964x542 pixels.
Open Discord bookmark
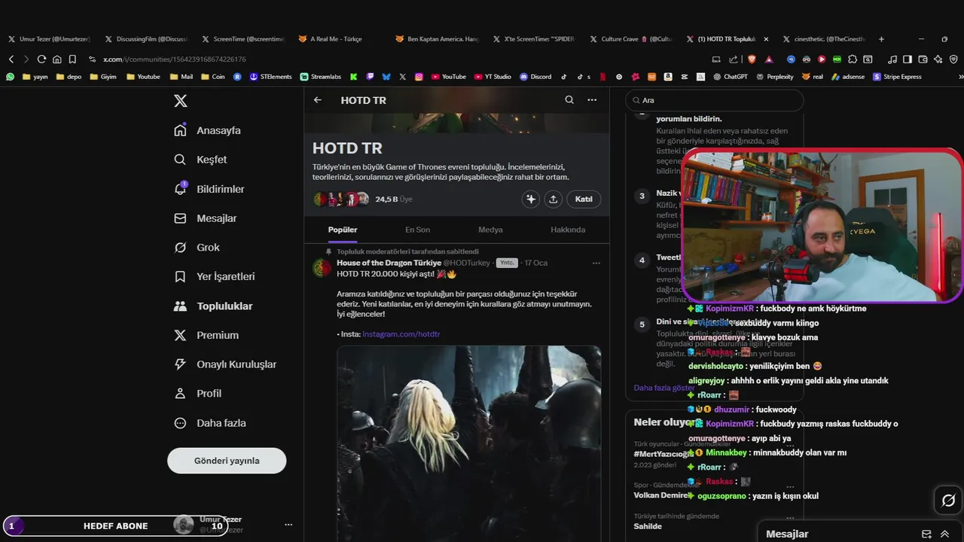(x=535, y=76)
